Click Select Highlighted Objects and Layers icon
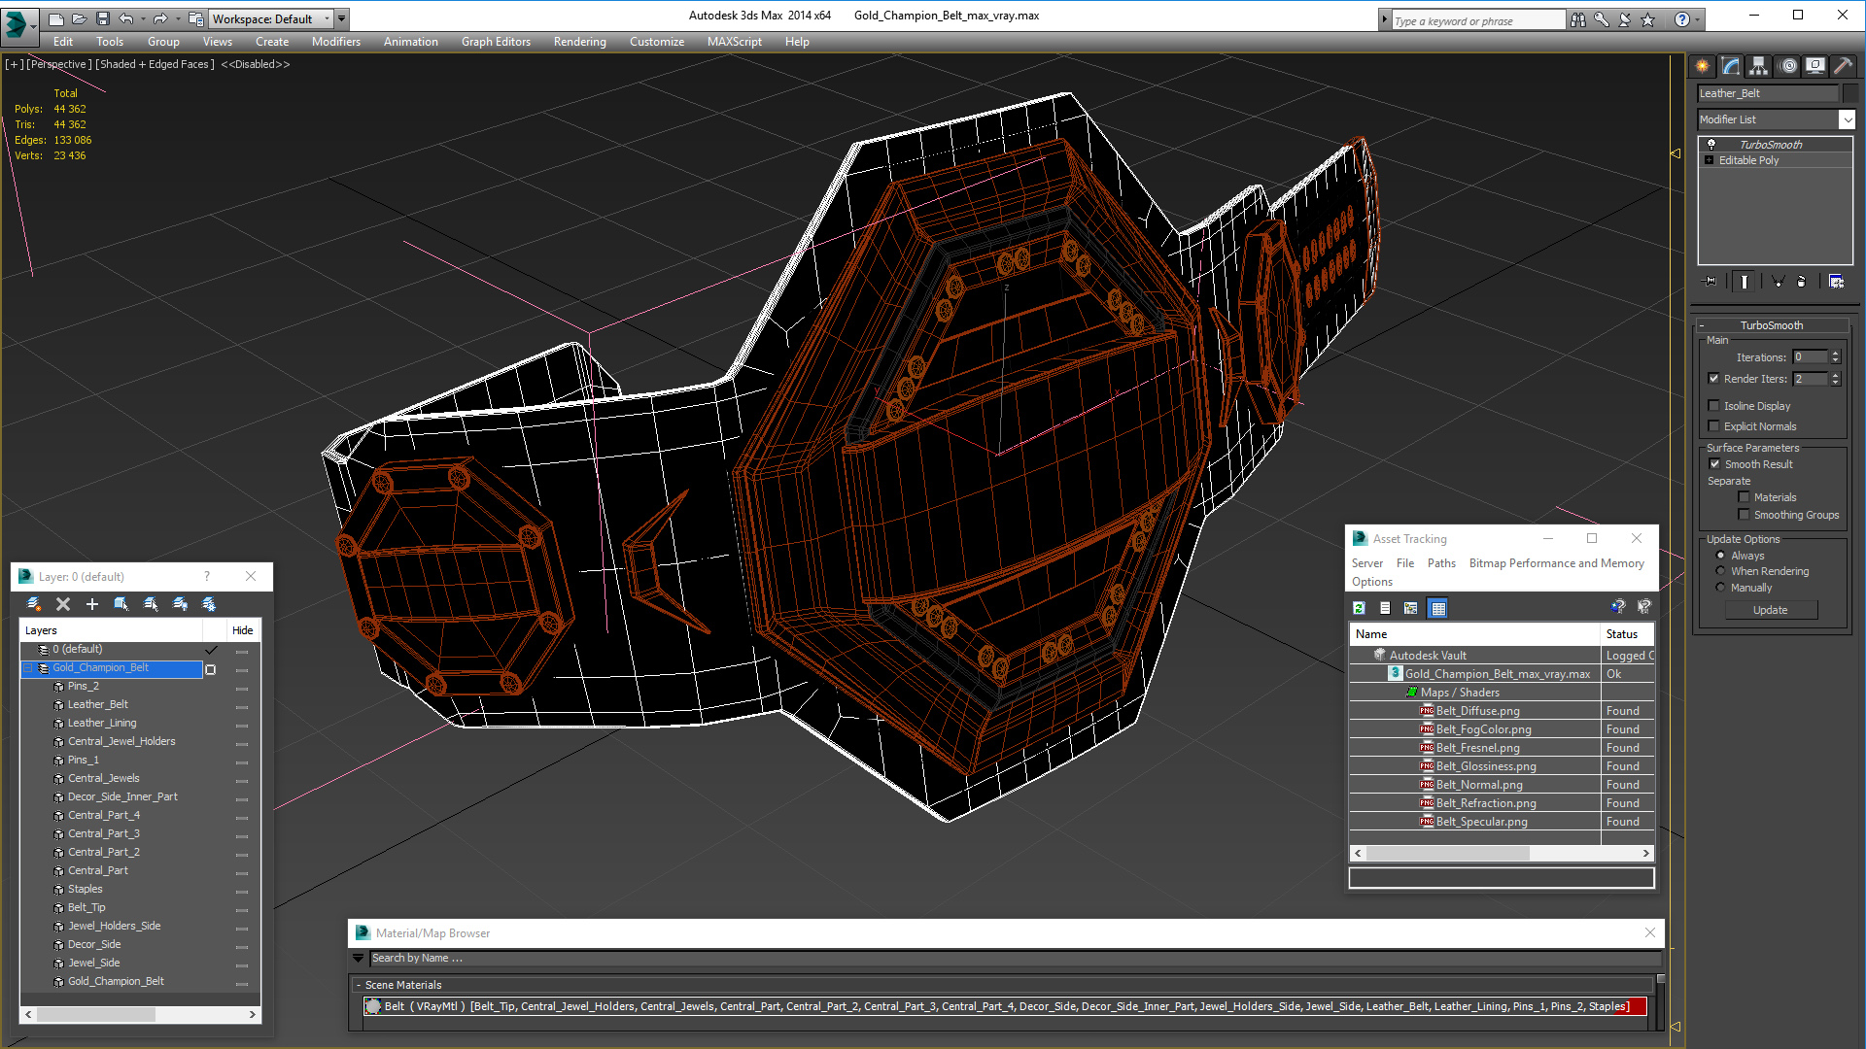1866x1049 pixels. (121, 604)
